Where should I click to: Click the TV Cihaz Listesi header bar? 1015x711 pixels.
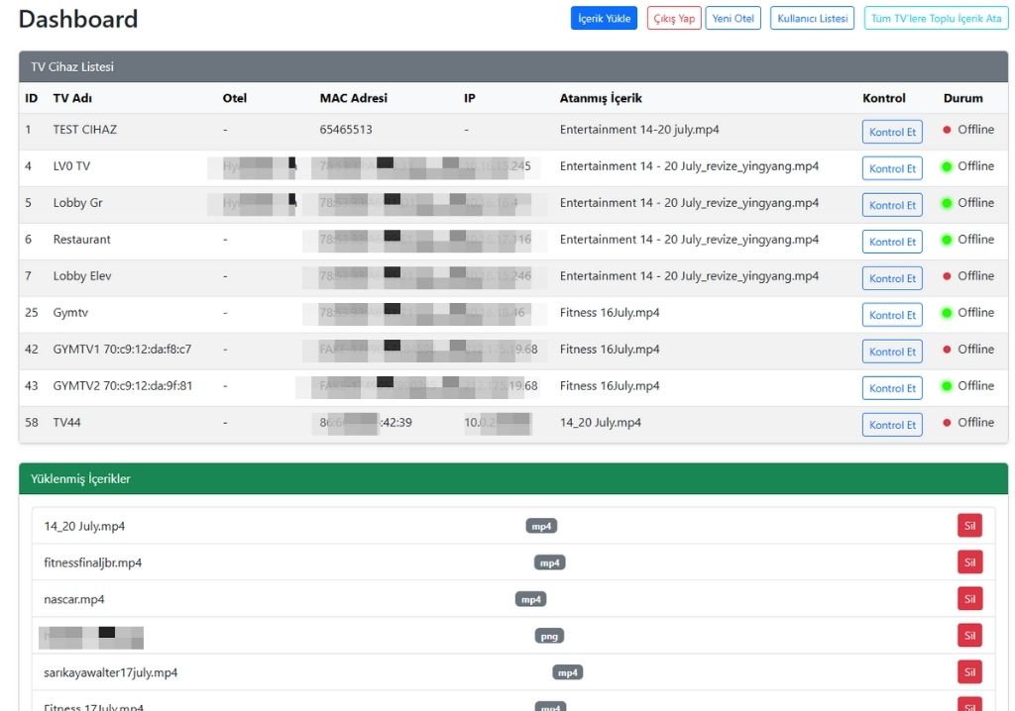pyautogui.click(x=73, y=66)
